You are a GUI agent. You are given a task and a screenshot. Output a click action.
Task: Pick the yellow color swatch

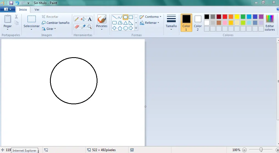point(237,17)
